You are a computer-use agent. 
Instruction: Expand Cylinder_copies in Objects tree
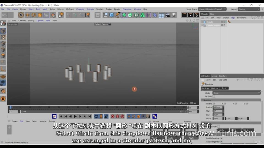click(202, 25)
